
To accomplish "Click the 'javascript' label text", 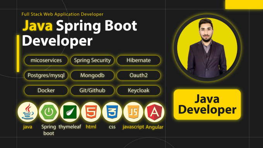I will pos(133,127).
